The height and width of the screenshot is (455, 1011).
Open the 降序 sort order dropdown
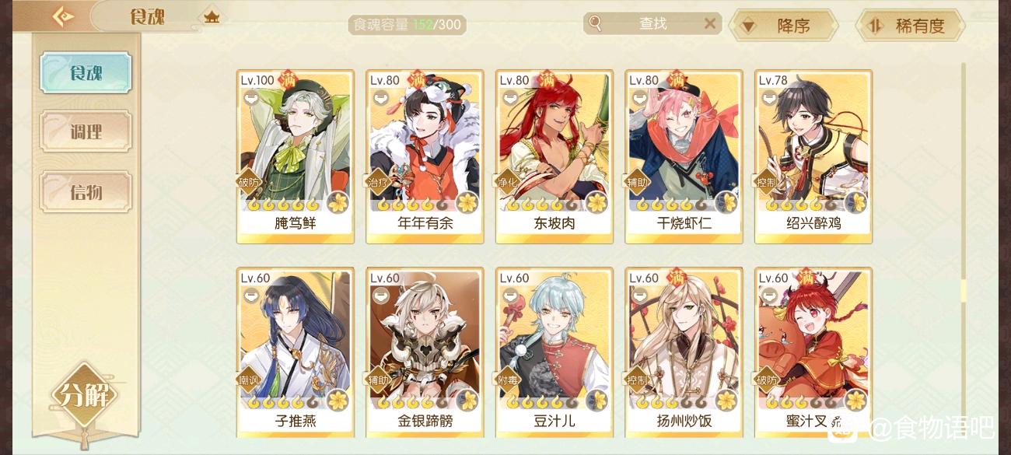pyautogui.click(x=783, y=26)
